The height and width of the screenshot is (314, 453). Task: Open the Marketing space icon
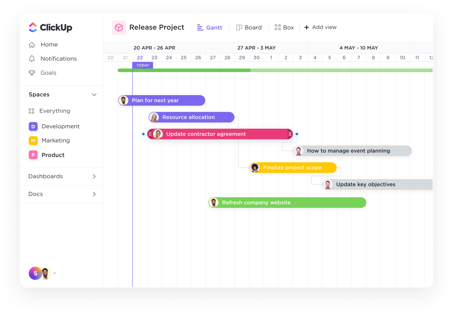tap(33, 141)
